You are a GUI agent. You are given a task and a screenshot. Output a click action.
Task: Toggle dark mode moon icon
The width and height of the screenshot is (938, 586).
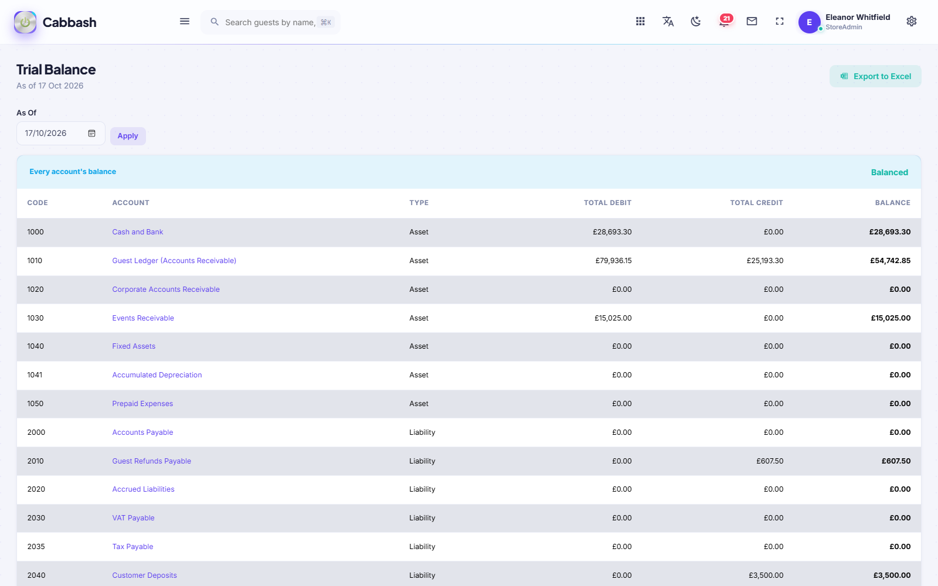click(x=696, y=22)
